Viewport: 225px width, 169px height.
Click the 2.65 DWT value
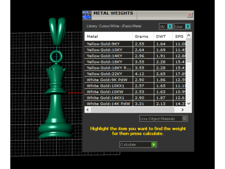[161, 74]
